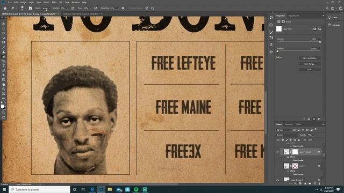Select the Lasso tool

click(4, 33)
